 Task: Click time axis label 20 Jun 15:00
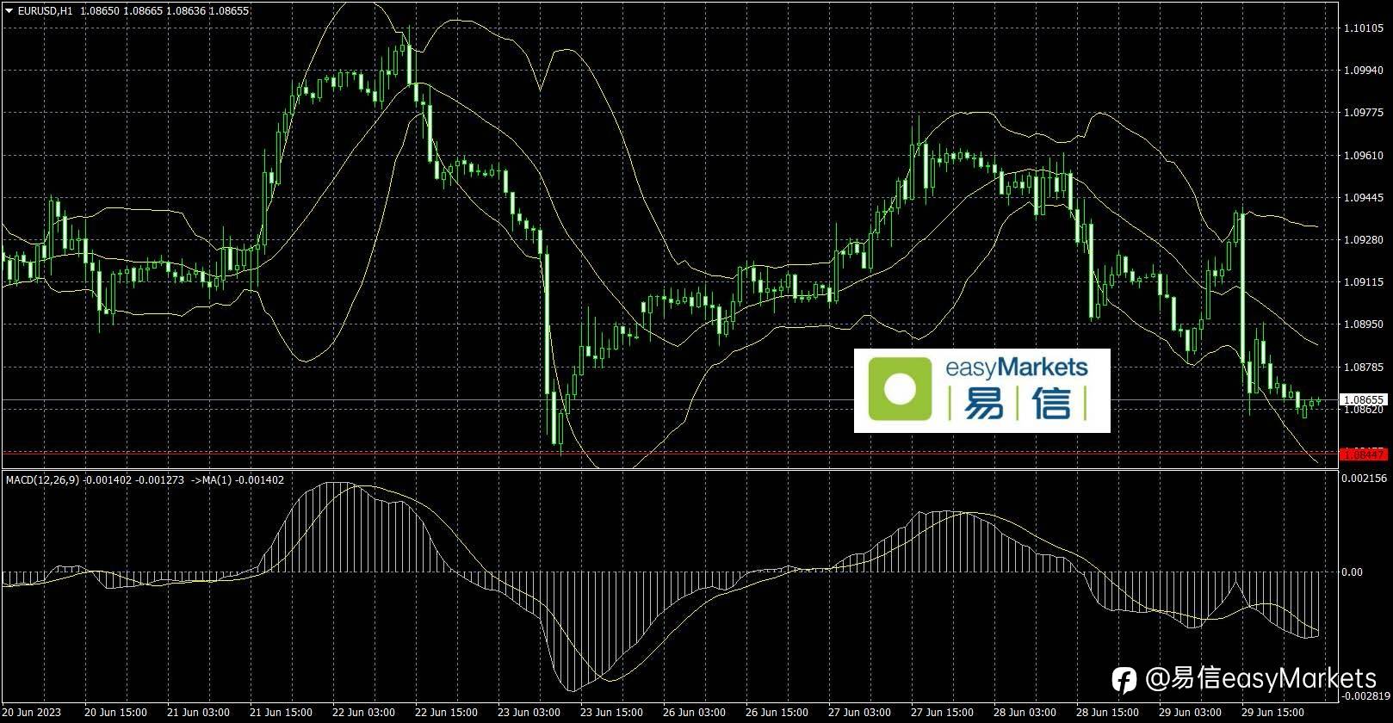pos(116,713)
